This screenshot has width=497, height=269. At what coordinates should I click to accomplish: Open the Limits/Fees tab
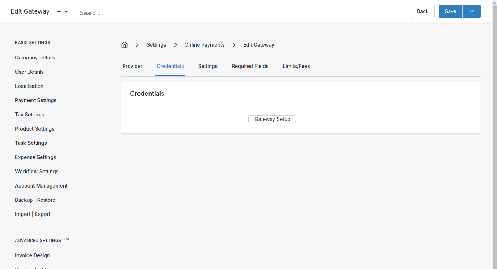coord(296,66)
